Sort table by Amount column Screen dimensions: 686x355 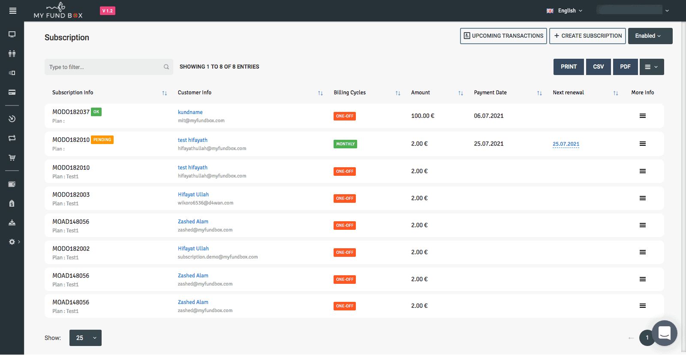tap(460, 93)
